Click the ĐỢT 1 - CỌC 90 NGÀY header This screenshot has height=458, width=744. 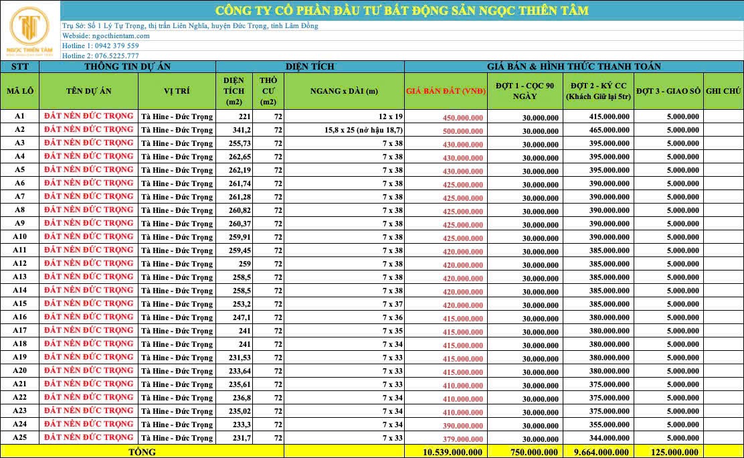525,91
